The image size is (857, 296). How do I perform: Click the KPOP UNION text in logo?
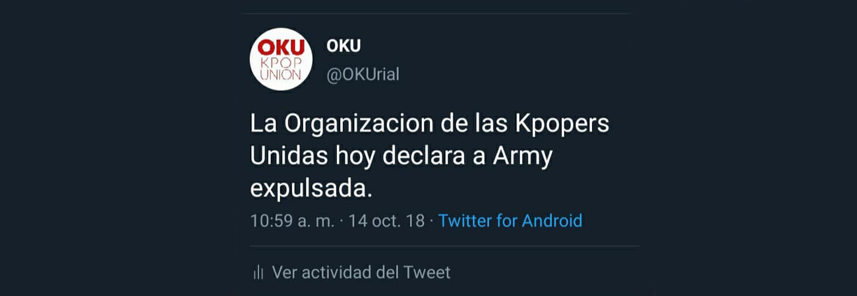pos(281,68)
